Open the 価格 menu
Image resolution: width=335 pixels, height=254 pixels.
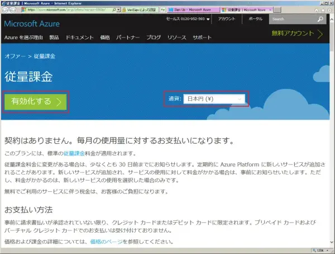[105, 37]
